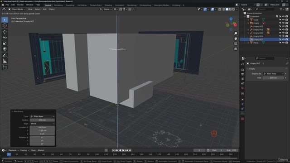Open the Outliner filter dropdown

pyautogui.click(x=282, y=9)
